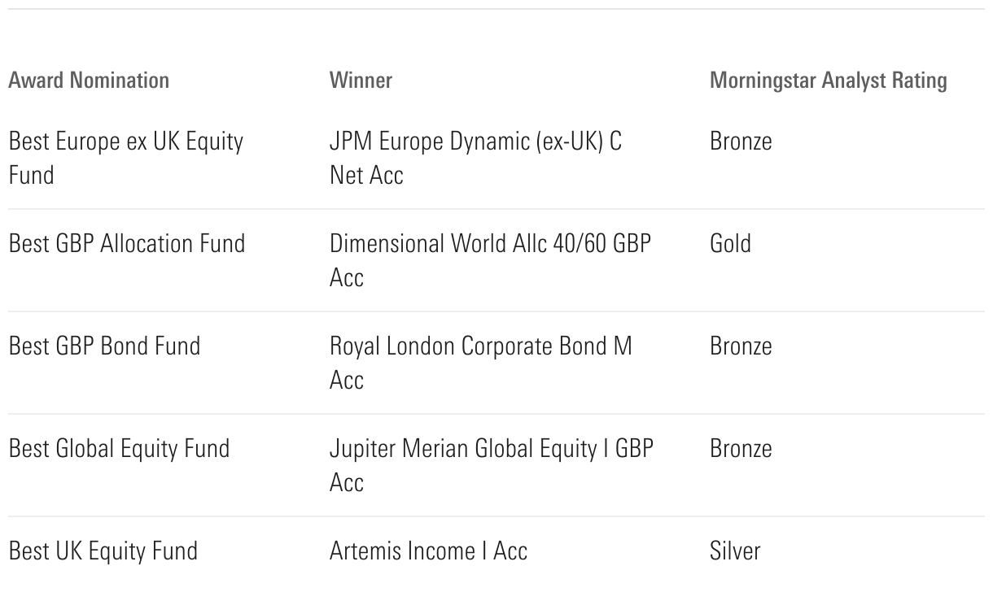Click the horizontal divider above the table header
The height and width of the screenshot is (592, 993).
coord(496,9)
